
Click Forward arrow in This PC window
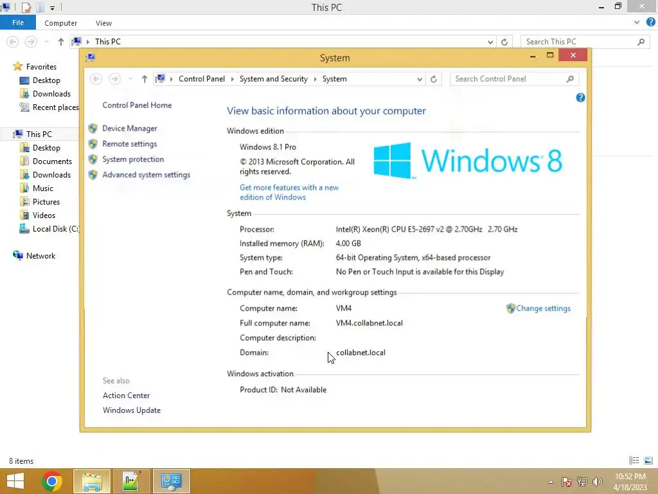(31, 42)
